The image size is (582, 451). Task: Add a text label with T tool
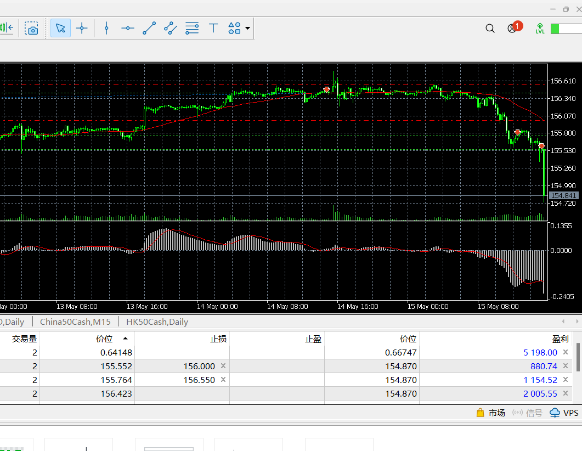pos(213,28)
